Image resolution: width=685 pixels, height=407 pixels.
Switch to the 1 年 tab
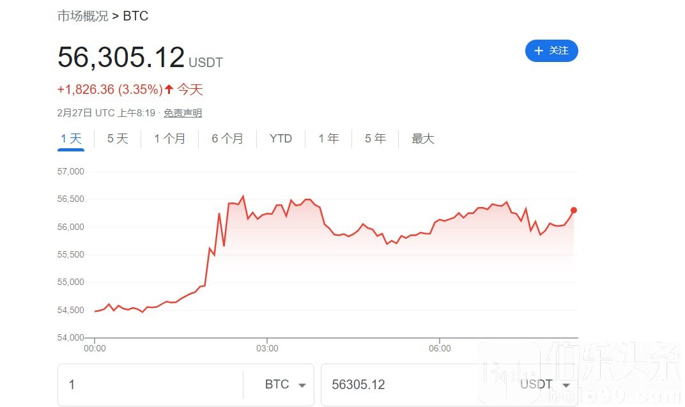tap(328, 139)
